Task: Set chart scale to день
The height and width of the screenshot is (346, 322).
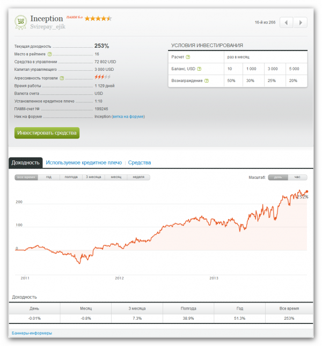Action: pos(278,178)
